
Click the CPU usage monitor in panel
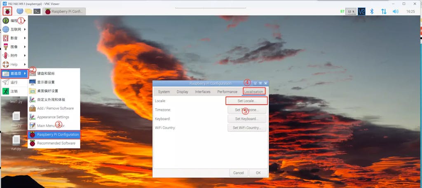[x=351, y=12]
